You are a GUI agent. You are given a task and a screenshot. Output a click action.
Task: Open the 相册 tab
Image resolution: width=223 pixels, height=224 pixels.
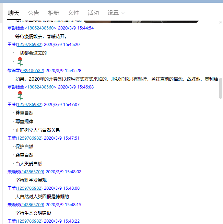point(54,13)
